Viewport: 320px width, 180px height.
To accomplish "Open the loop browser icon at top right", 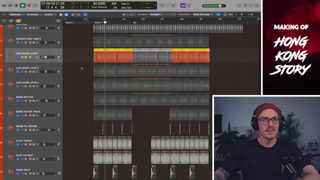I will (251, 5).
